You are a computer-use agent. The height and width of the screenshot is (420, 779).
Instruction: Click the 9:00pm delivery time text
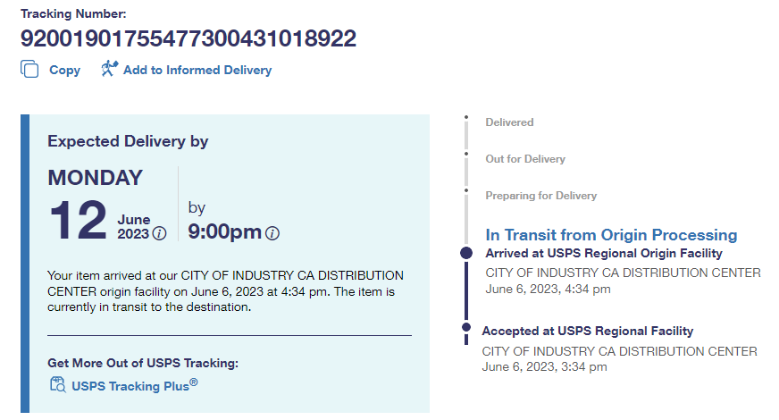[224, 232]
